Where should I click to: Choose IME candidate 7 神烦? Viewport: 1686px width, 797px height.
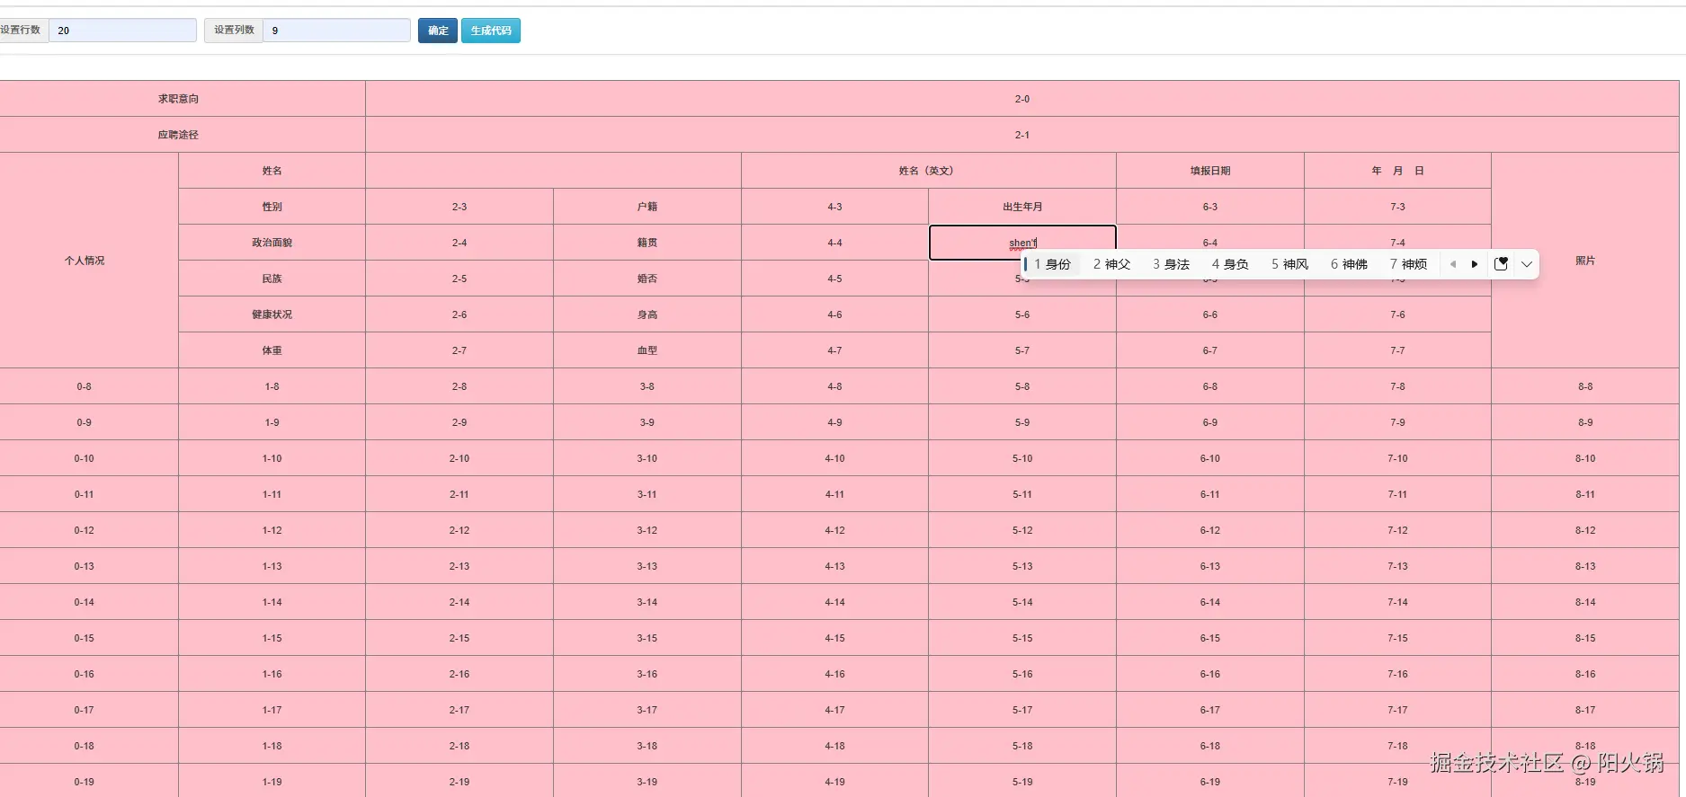click(x=1408, y=264)
